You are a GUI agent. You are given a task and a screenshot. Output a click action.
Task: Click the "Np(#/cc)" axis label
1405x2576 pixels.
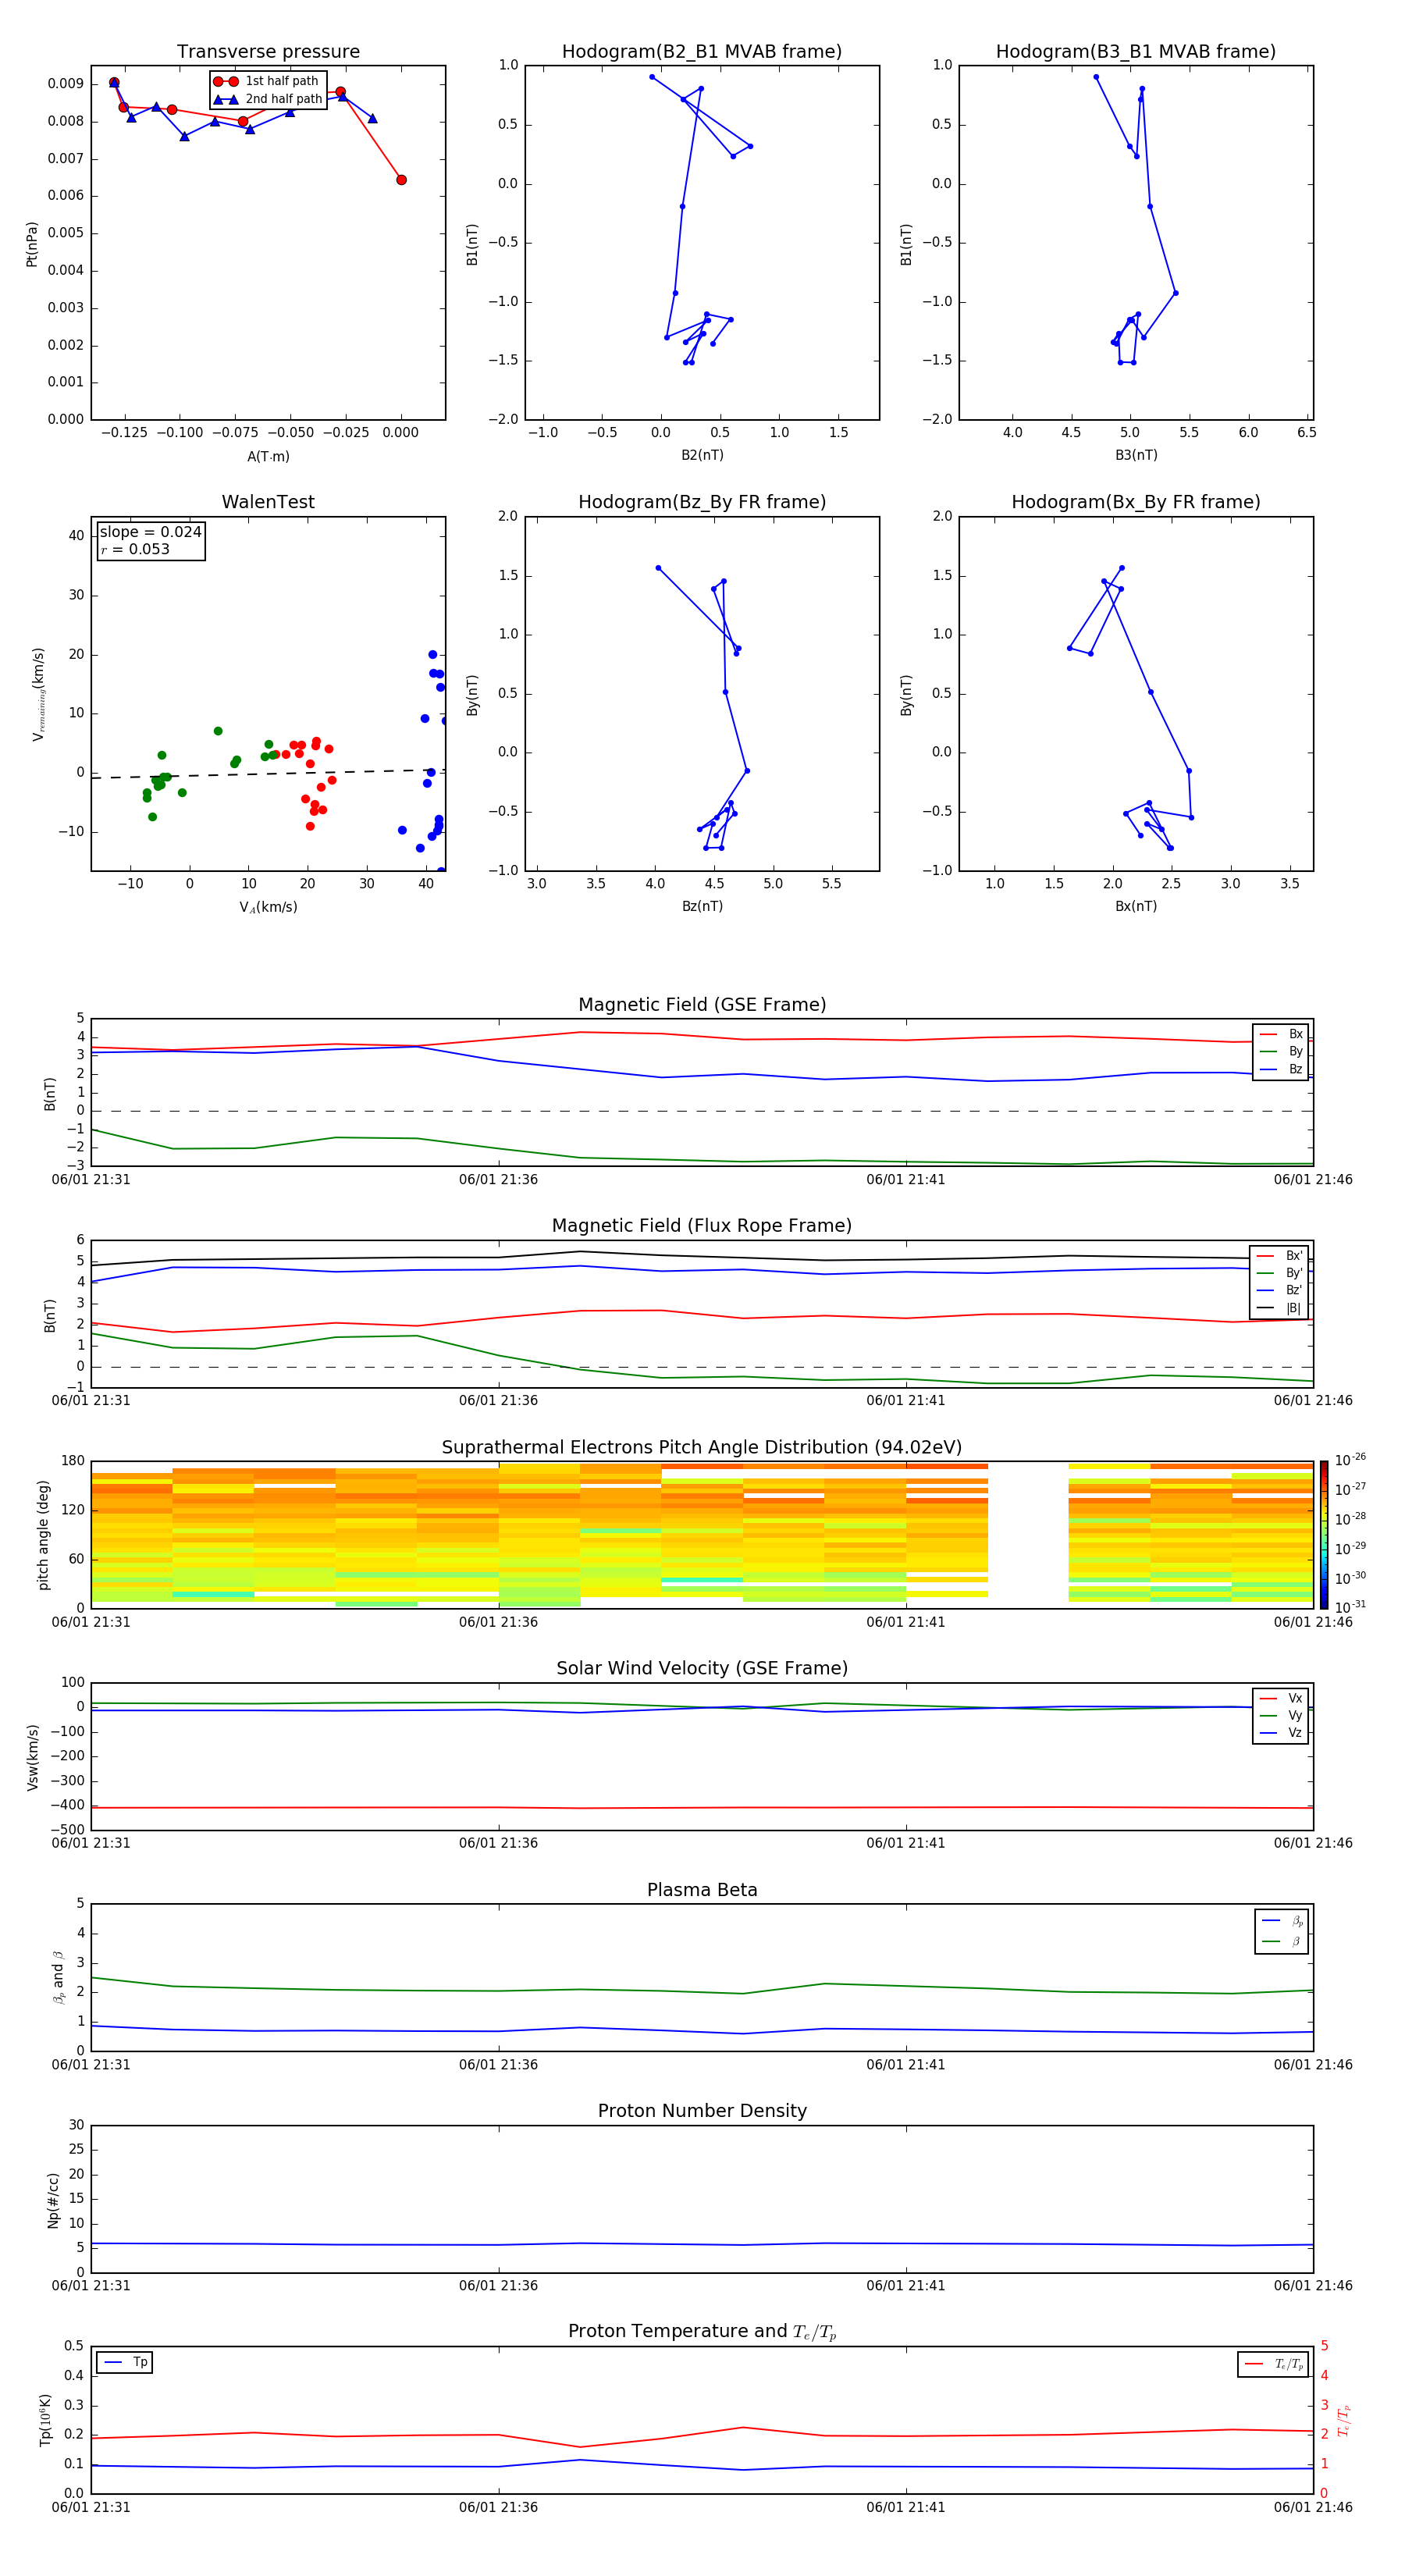[53, 2200]
